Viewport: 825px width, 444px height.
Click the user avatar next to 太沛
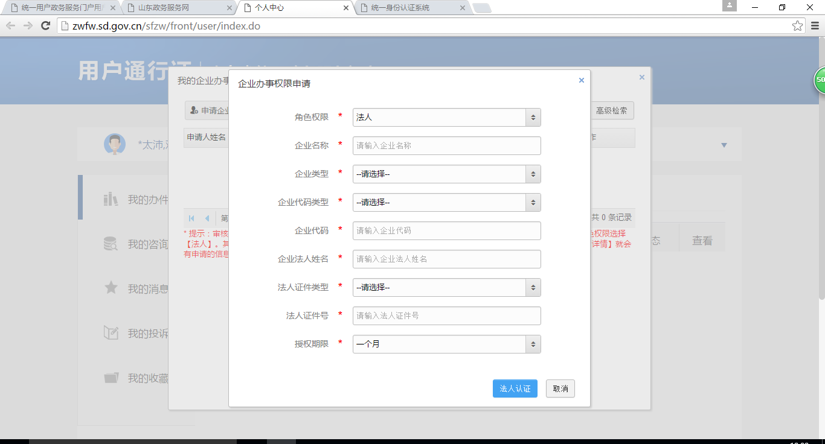(x=115, y=144)
